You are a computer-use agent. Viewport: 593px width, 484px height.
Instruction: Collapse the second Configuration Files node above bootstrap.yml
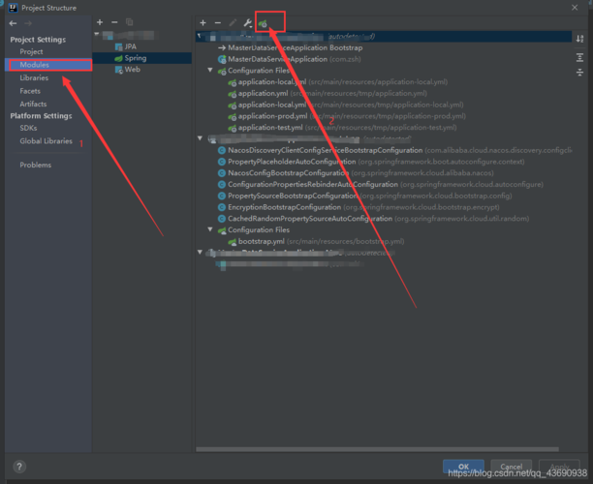coord(211,230)
